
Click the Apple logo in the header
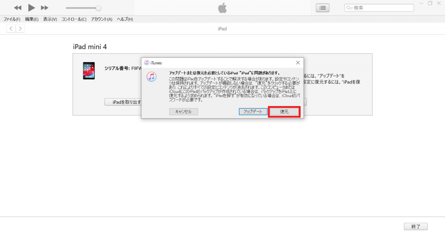coord(222,8)
